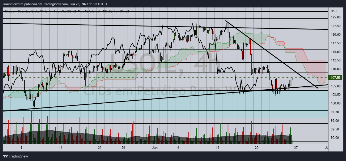The width and height of the screenshot is (346, 161).
Task: Click the date label 6 on the time axis
Action: coord(178,148)
